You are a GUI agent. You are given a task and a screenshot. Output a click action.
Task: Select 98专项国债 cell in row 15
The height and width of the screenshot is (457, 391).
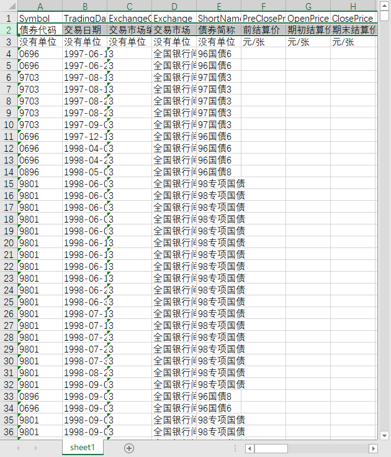point(218,184)
